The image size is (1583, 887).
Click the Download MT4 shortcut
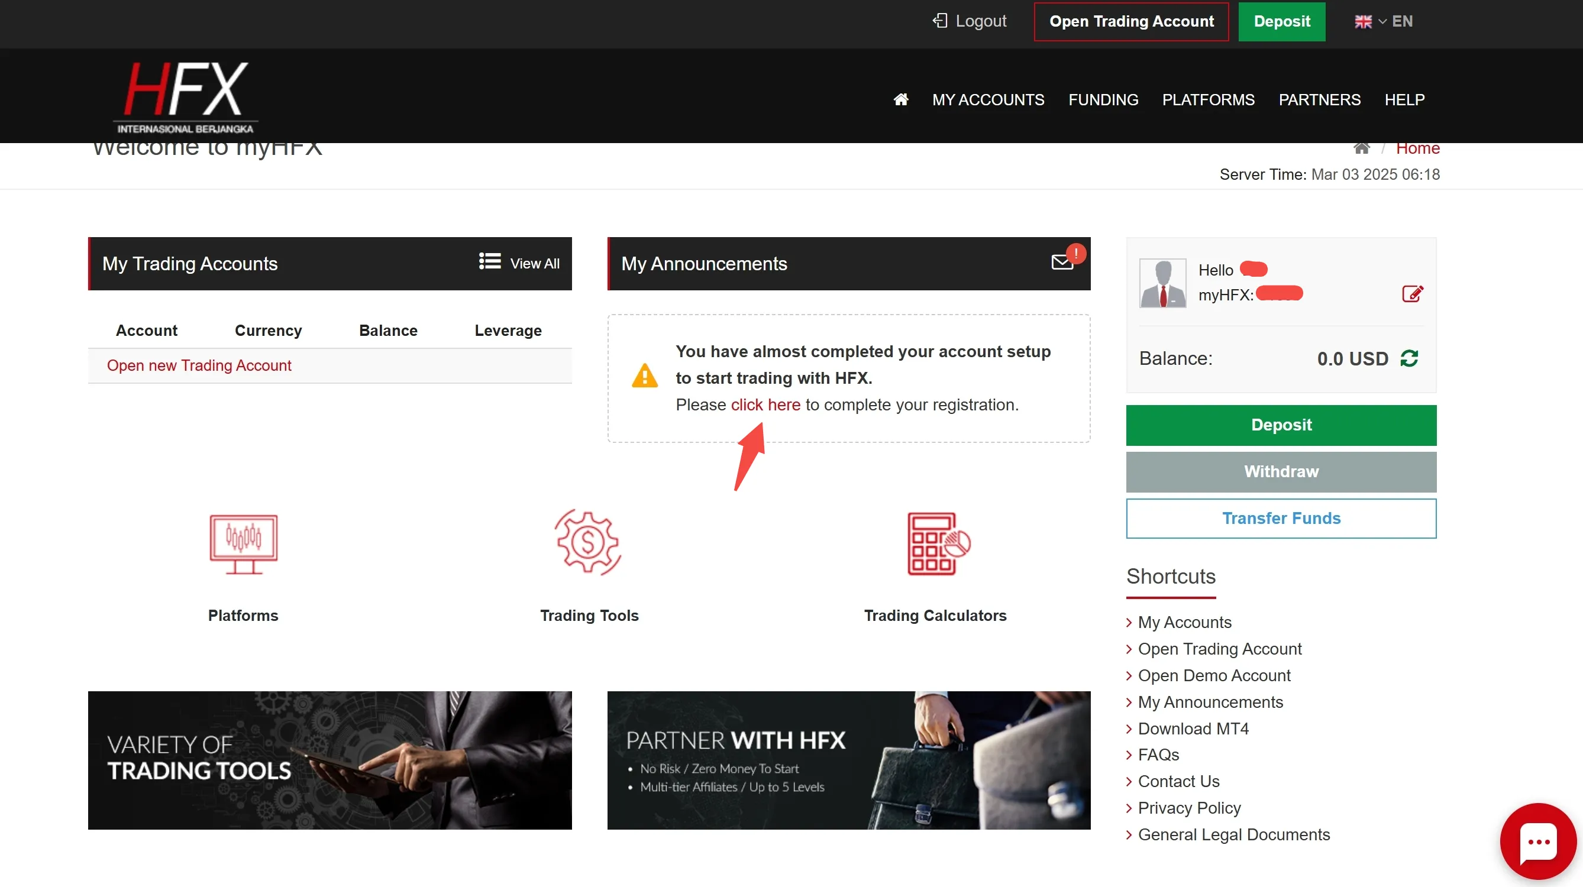tap(1193, 729)
